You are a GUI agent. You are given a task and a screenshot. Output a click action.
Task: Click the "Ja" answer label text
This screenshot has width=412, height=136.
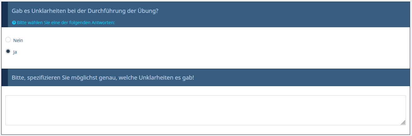15,52
